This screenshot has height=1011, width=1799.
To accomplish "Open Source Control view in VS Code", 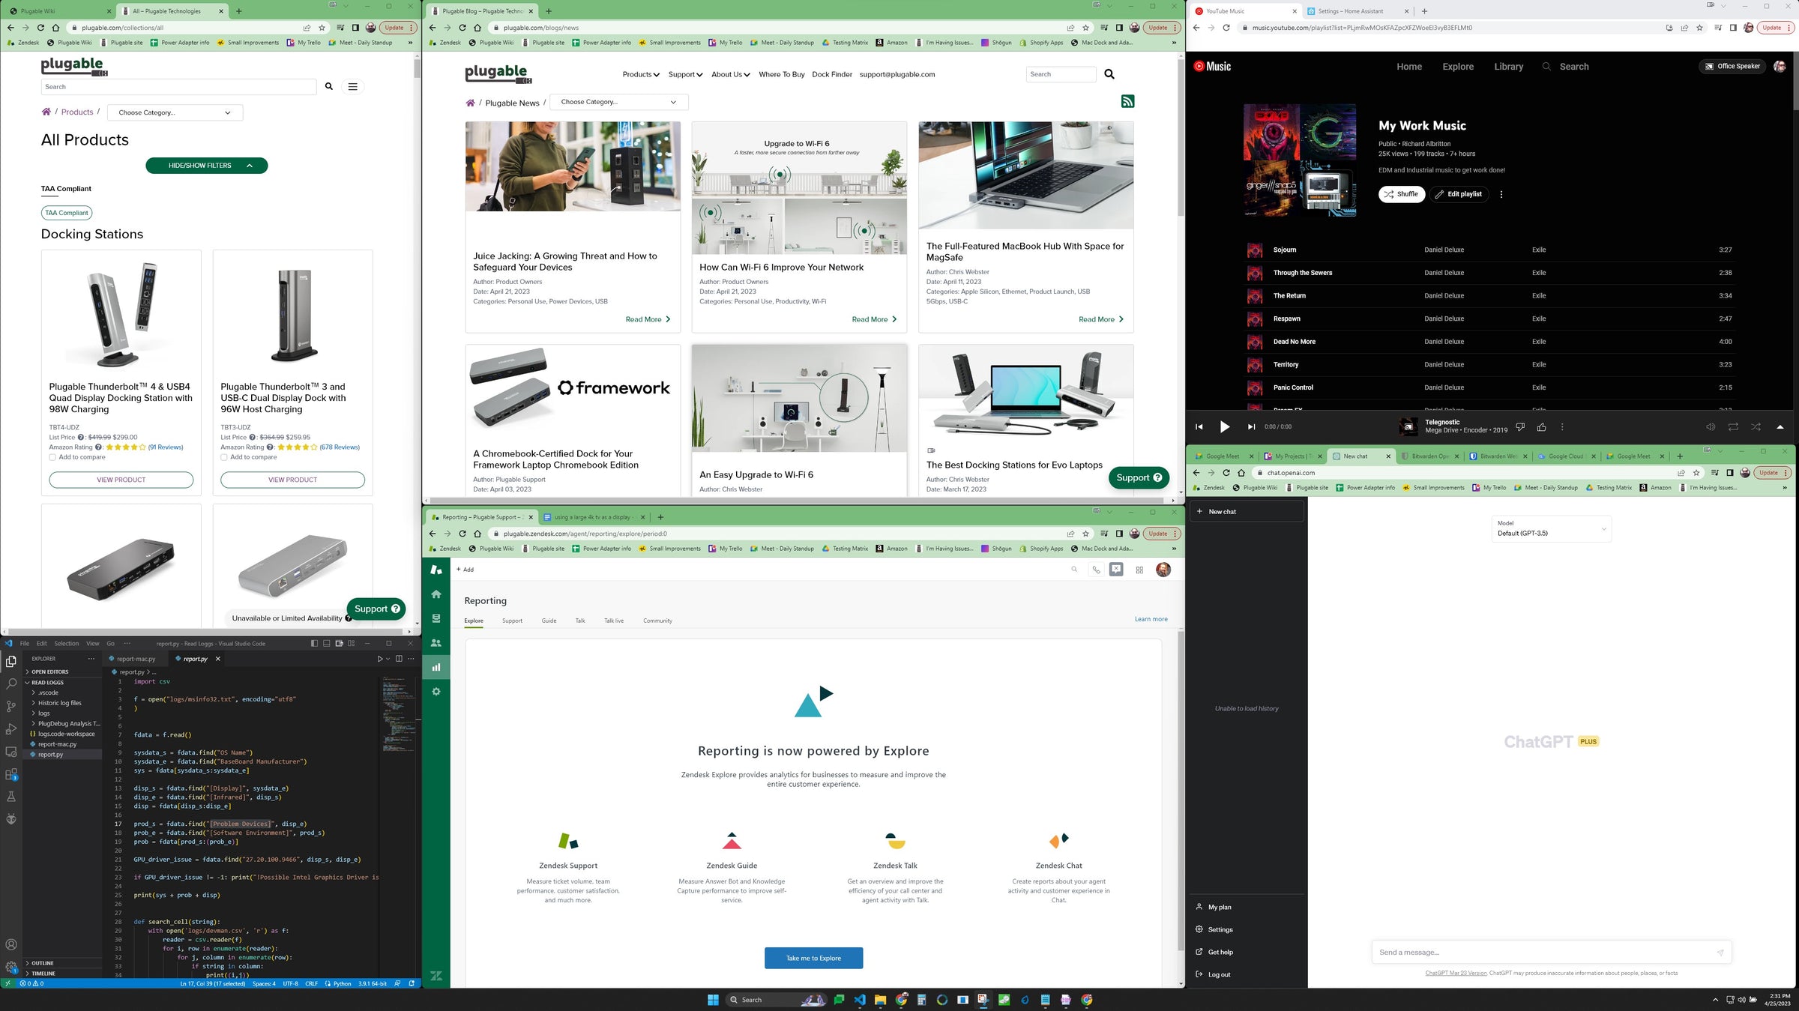I will pos(10,706).
